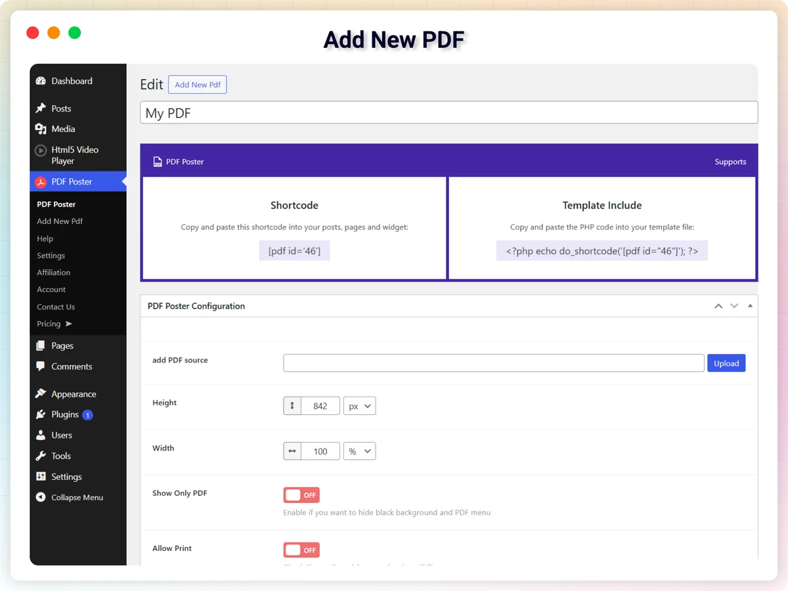Screen dimensions: 788x591
Task: Click the Users person icon
Action: tap(41, 435)
